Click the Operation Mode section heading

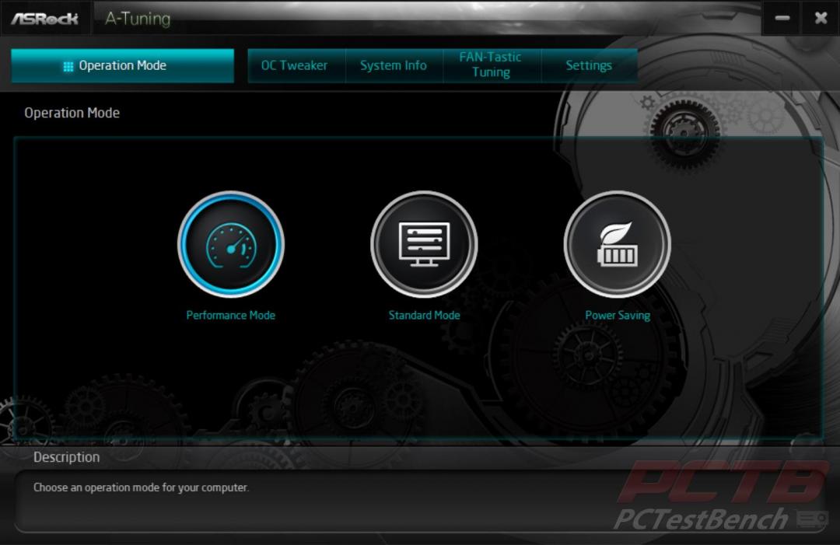pyautogui.click(x=72, y=113)
